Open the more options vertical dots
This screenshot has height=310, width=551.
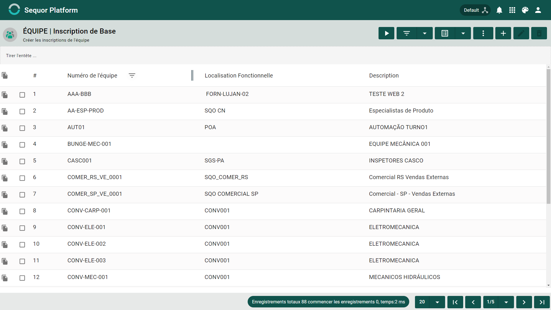coord(483,33)
